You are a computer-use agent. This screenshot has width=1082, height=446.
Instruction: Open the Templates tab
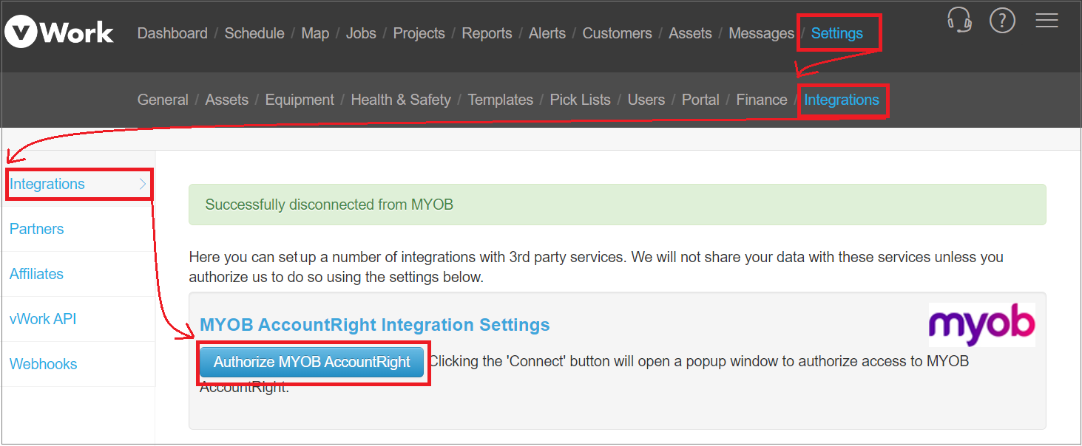pos(500,100)
